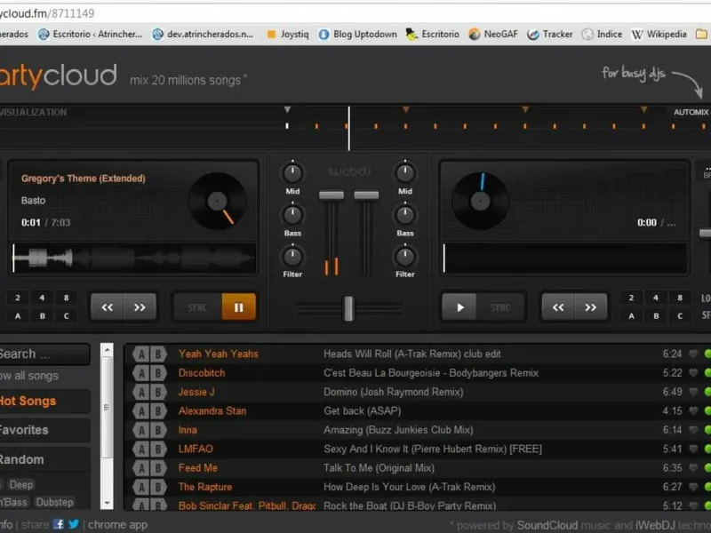711x533 pixels.
Task: Click into the Search songs field
Action: coord(44,354)
